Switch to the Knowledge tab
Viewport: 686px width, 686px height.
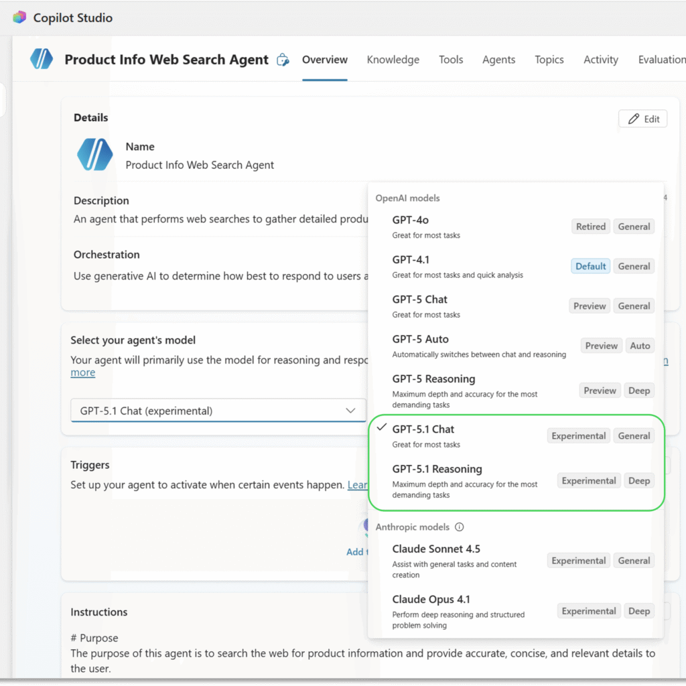[393, 60]
